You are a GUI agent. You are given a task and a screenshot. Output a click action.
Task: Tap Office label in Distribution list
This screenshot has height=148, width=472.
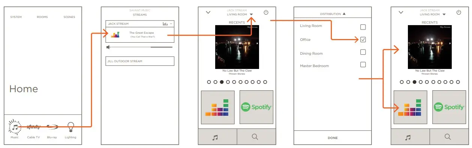click(x=305, y=39)
